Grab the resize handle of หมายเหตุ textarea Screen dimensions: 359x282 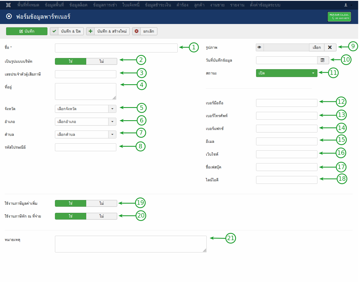click(x=205, y=250)
